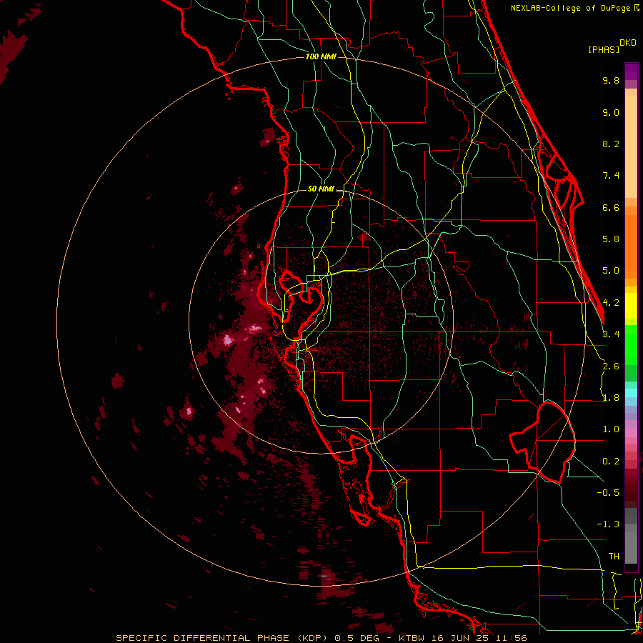Select the 8.2 value on color scale
The height and width of the screenshot is (643, 643).
coord(611,144)
